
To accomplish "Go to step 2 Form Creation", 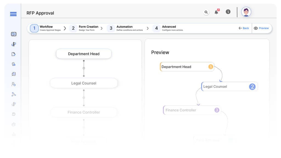I will point(84,28).
